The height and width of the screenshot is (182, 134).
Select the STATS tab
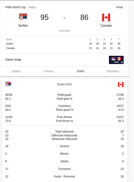click(80, 71)
